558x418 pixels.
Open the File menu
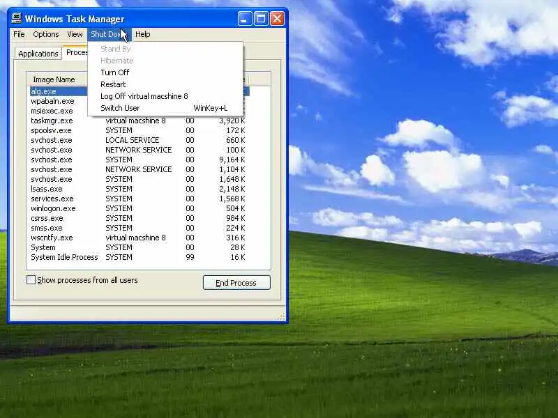tap(19, 34)
